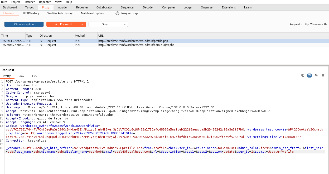
Task: Switch to the HTTP history tab
Action: 31,13
